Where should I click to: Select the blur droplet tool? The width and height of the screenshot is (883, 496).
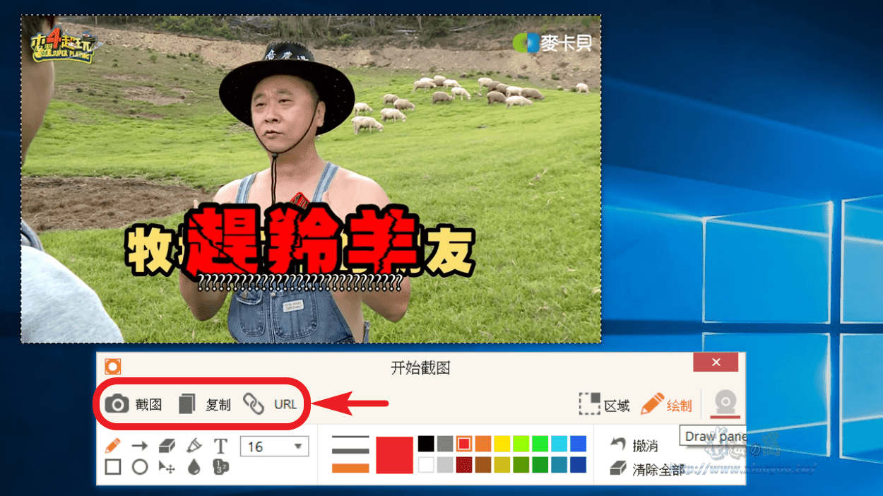click(x=194, y=467)
